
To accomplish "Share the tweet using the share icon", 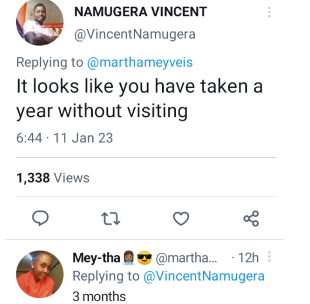I will tap(251, 218).
